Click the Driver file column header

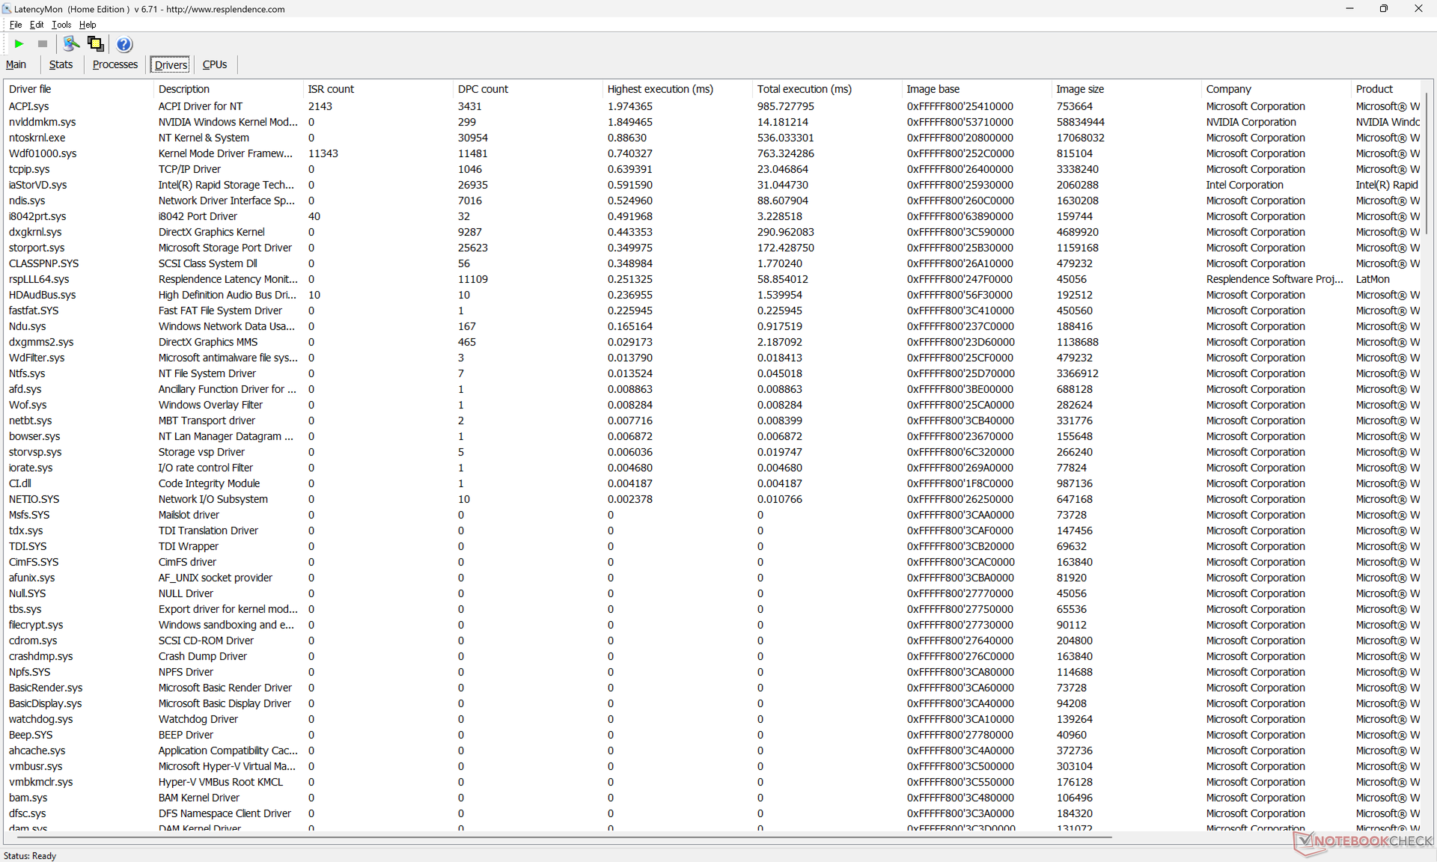click(30, 89)
